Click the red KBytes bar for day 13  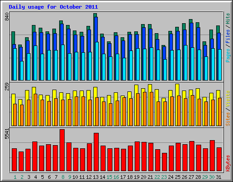tap(96, 152)
